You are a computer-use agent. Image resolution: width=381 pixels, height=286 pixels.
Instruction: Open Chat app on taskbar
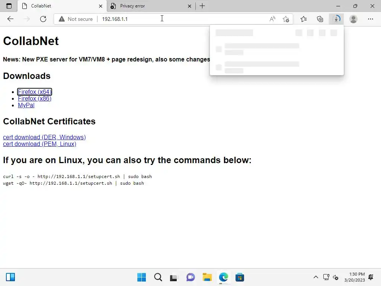click(190, 277)
